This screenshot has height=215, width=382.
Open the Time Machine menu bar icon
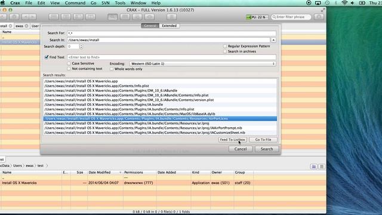(x=327, y=3)
